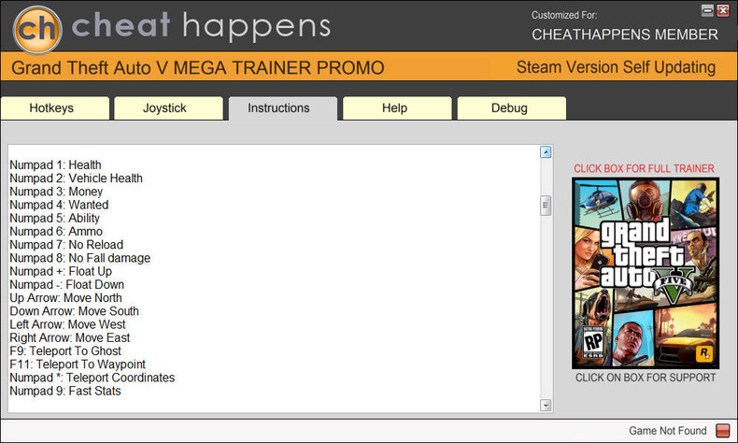Click the 'Numpad 9: Fast Stats' line
The width and height of the screenshot is (738, 443).
point(65,391)
